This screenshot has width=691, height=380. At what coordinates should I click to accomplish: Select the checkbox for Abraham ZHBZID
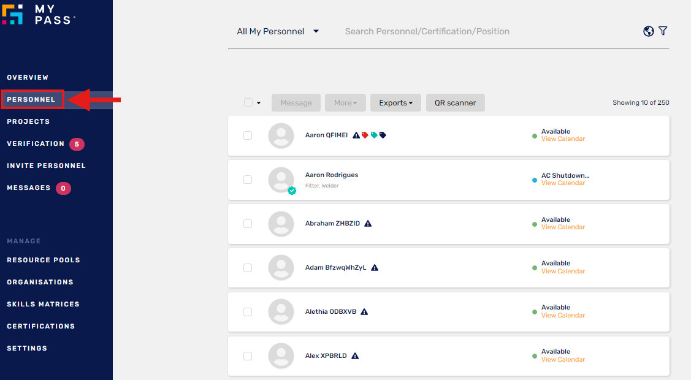(x=248, y=224)
